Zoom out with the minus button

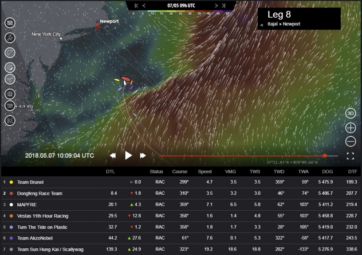point(350,141)
